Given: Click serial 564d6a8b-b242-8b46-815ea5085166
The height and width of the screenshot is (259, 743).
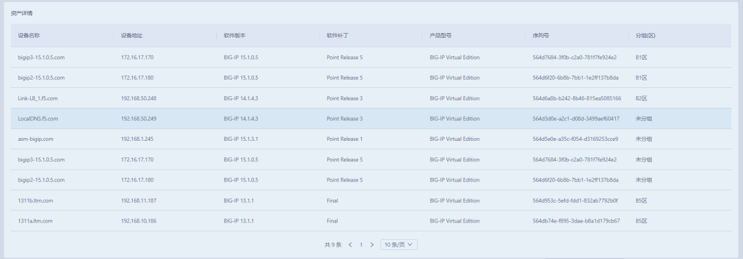Looking at the screenshot, I should (577, 98).
